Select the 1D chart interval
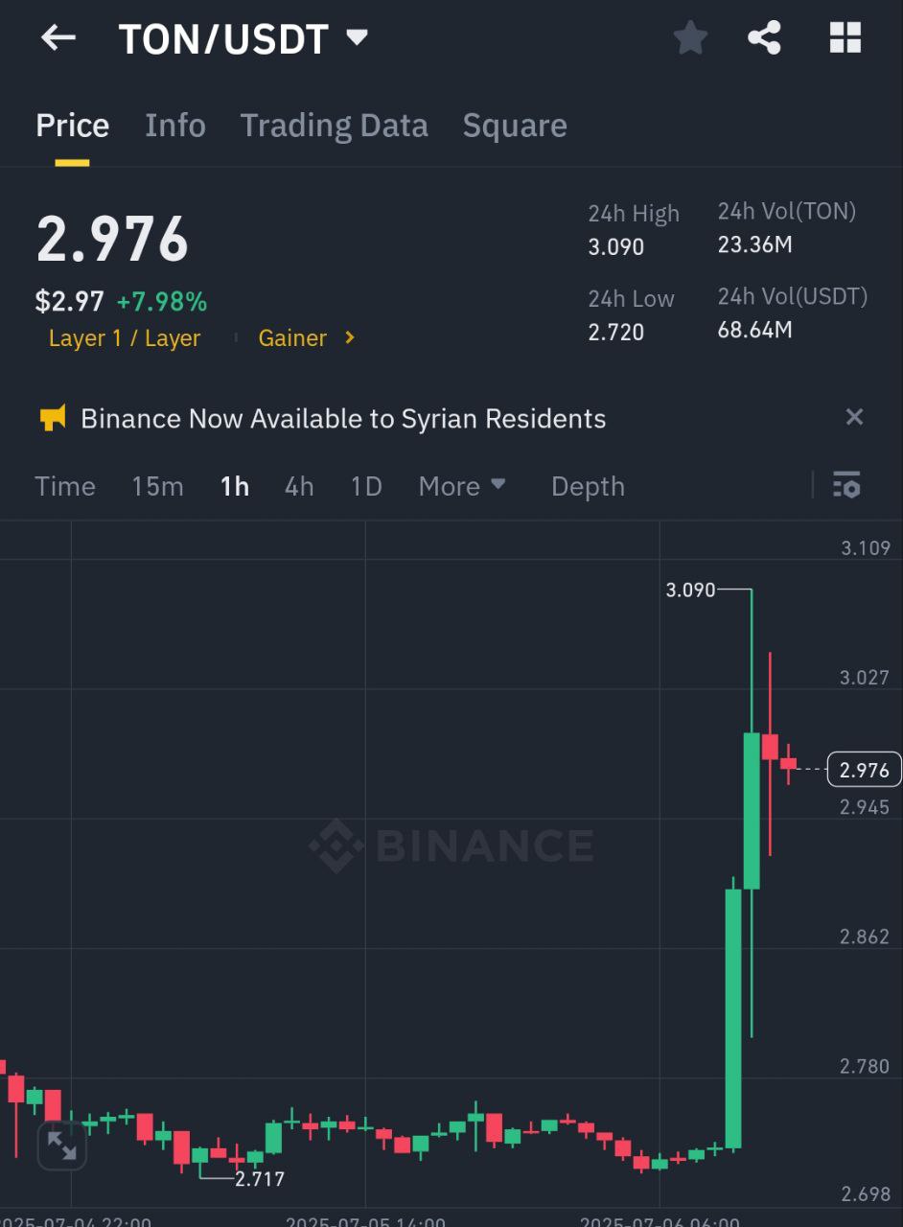 point(366,486)
